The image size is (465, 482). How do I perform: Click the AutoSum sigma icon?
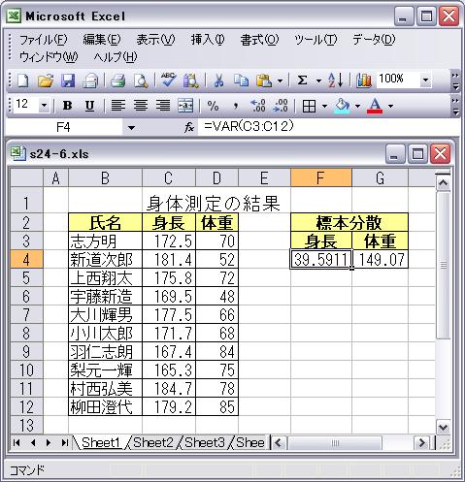coord(302,80)
